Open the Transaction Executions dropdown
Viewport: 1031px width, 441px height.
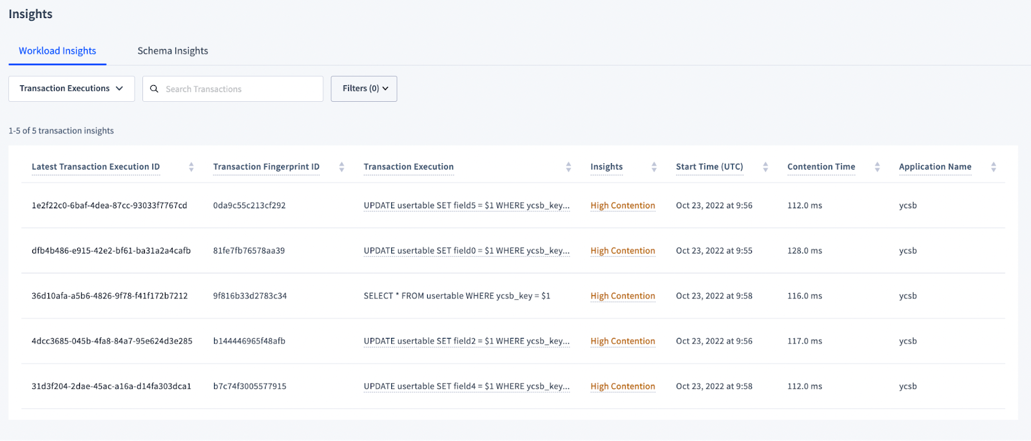(72, 89)
